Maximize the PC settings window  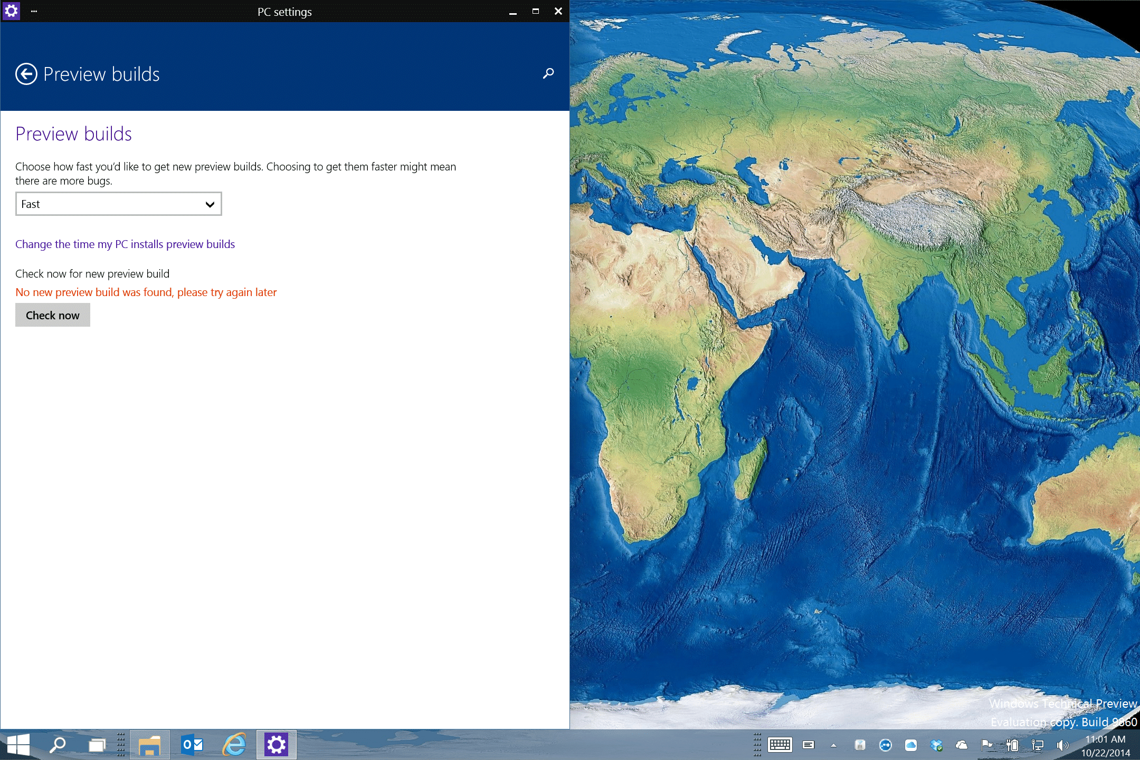click(535, 11)
